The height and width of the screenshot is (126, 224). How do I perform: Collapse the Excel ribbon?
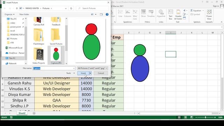point(222,22)
